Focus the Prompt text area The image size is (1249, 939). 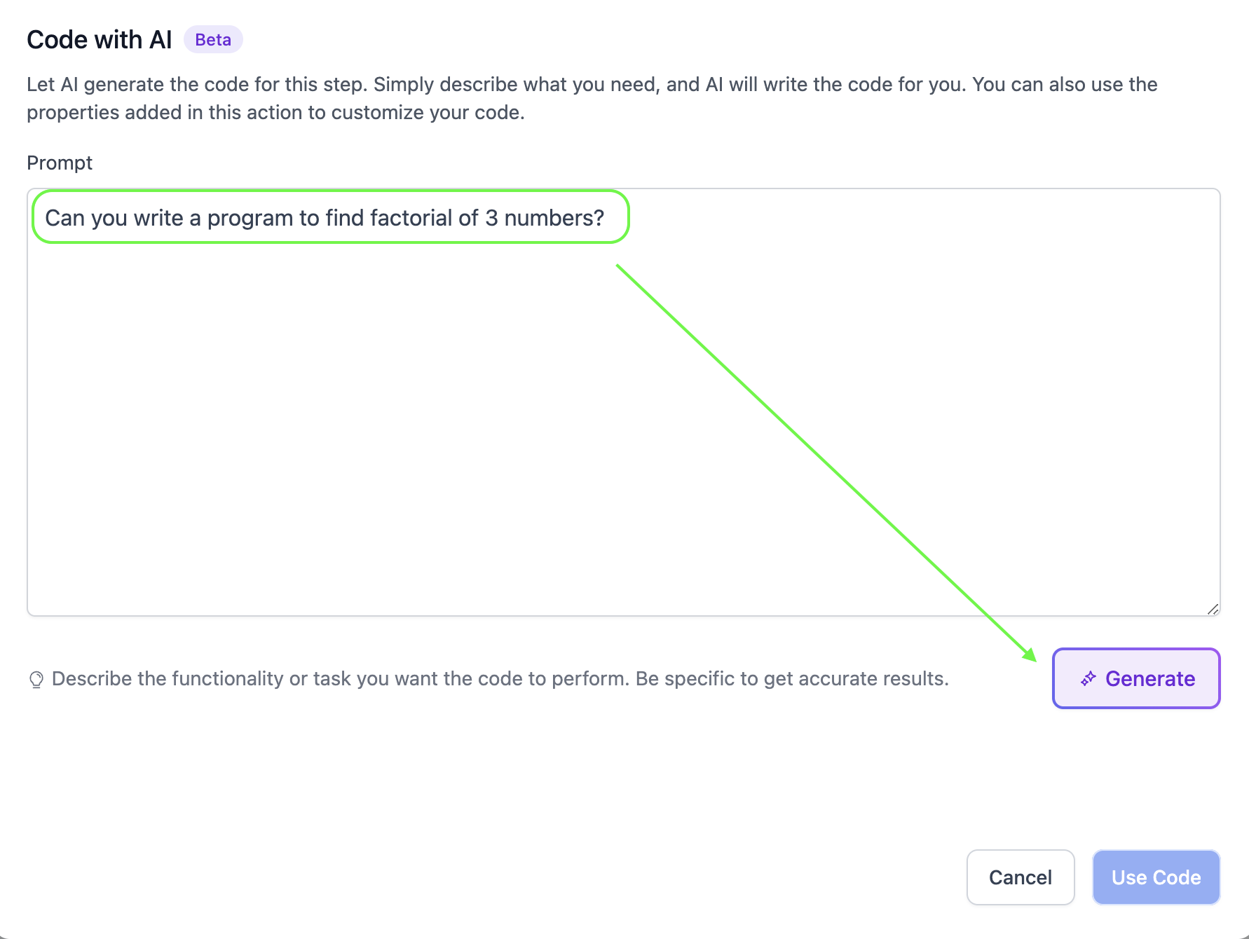pyautogui.click(x=624, y=402)
